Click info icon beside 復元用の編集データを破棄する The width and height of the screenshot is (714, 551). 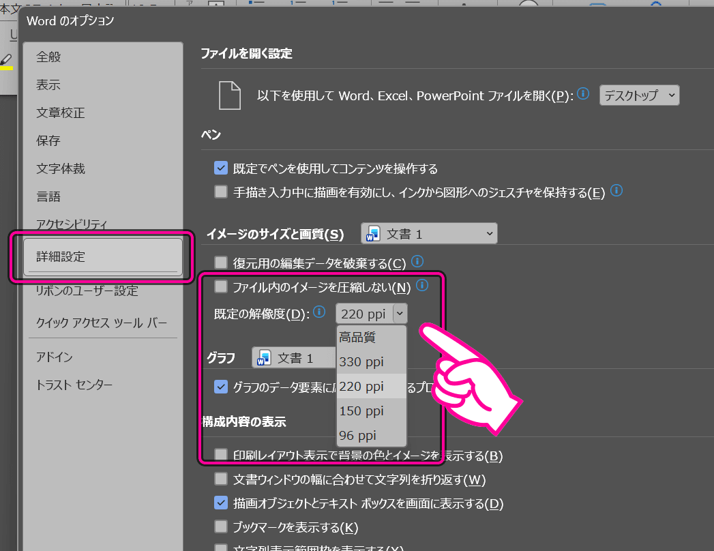(417, 261)
